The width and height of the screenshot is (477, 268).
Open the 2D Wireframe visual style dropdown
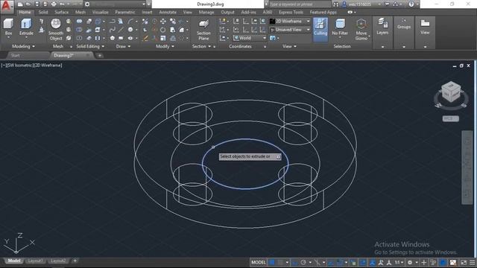point(290,22)
